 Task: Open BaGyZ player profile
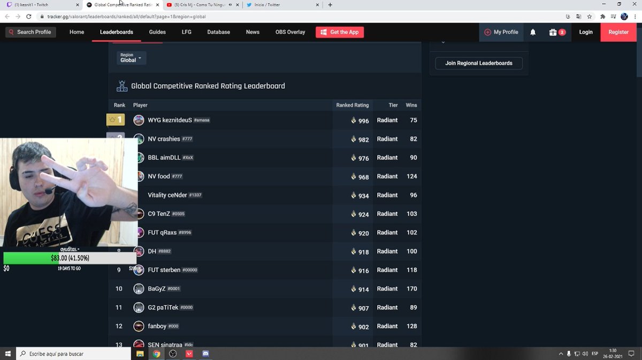click(x=157, y=289)
